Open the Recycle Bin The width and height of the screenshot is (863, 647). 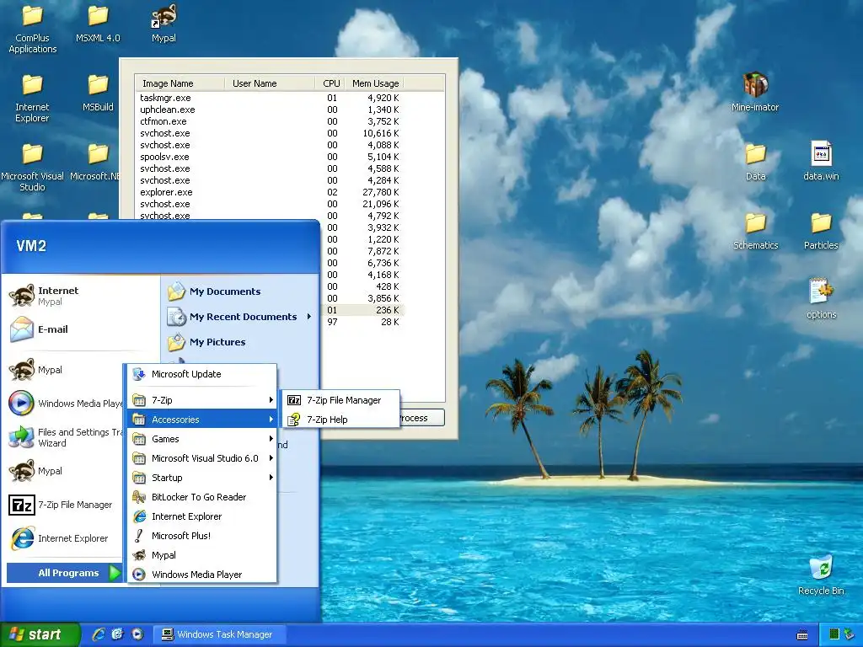coord(821,575)
